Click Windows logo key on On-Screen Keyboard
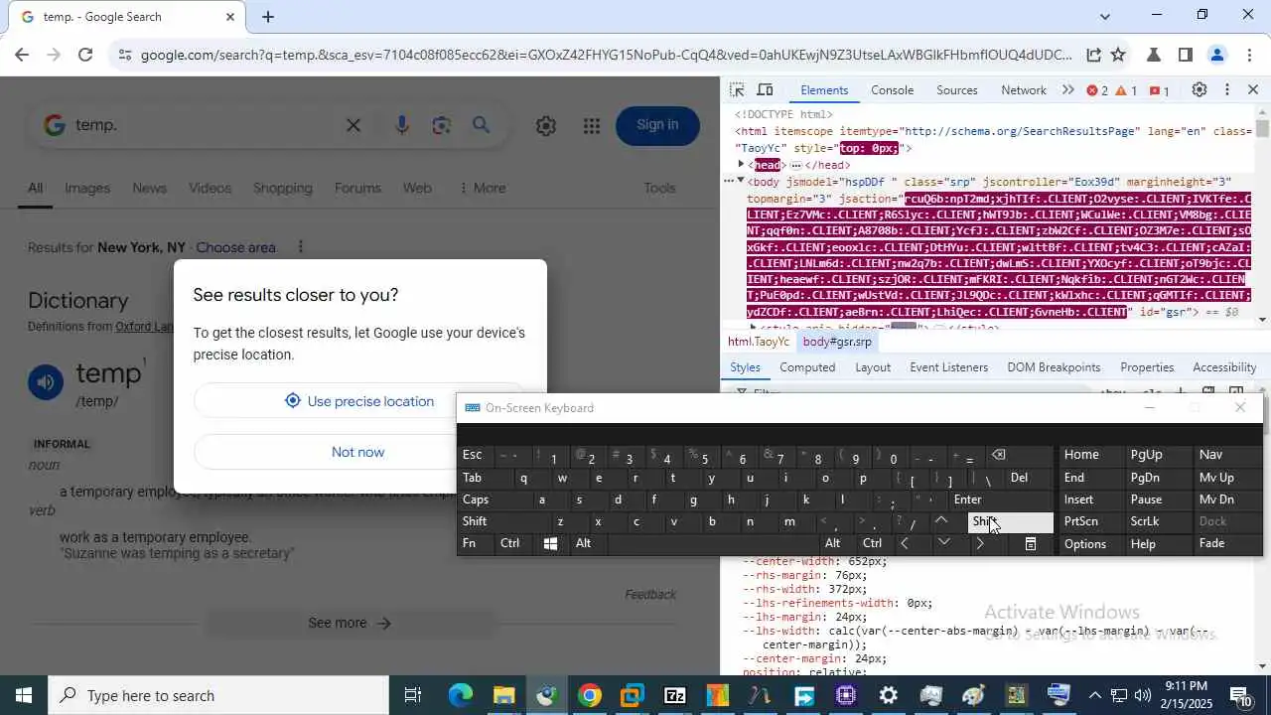 (x=550, y=543)
